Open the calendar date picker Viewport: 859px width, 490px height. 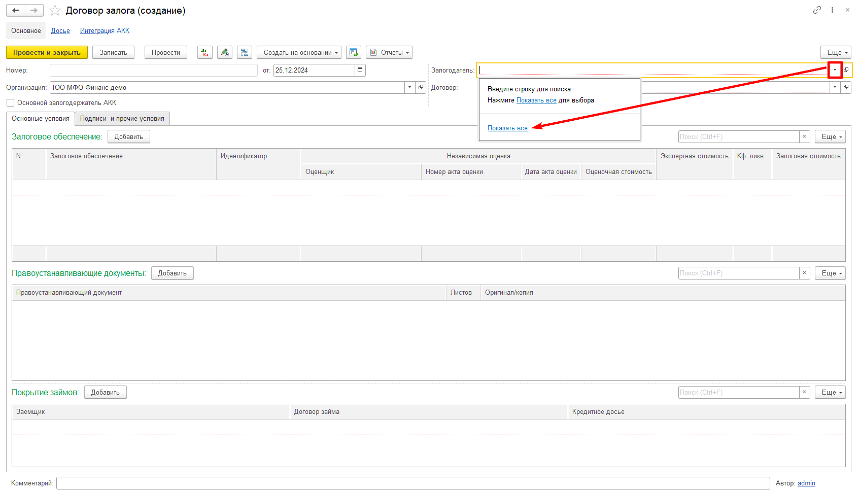(360, 70)
